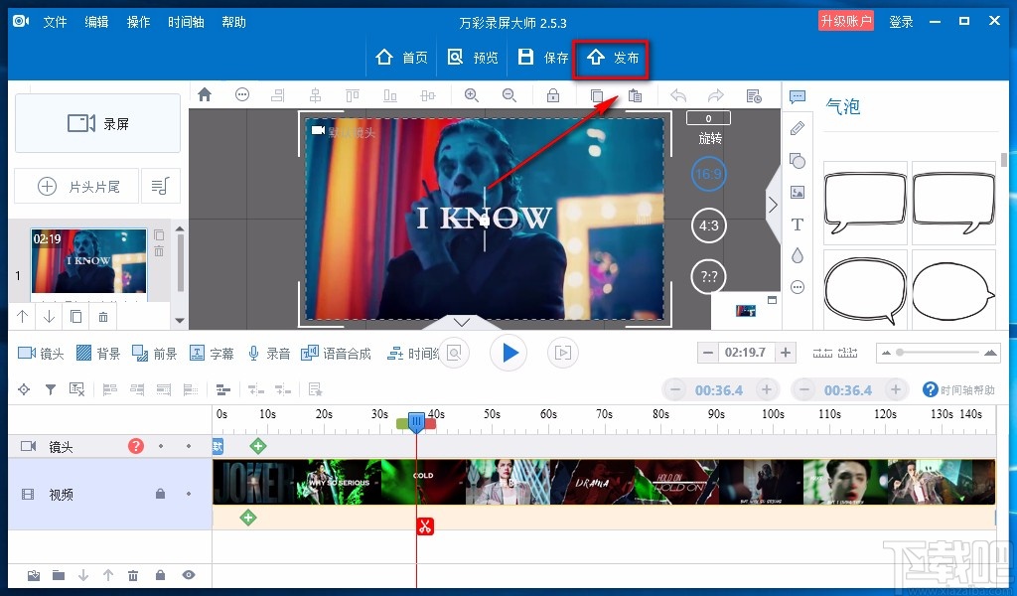Click the timeline zoom slider handle
Screen dimensions: 1017x596
(900, 353)
